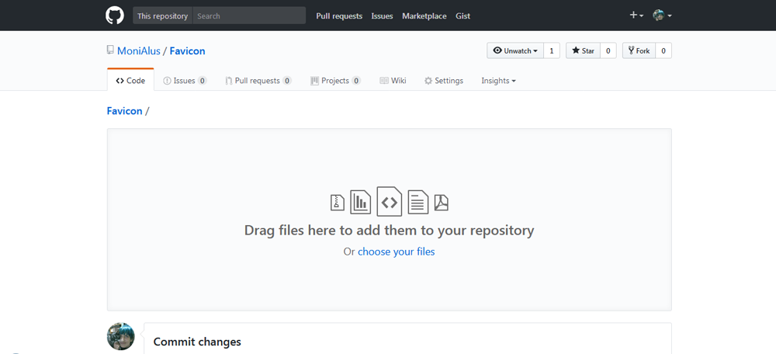Click 'Drag files here' dropzone heading
This screenshot has width=776, height=354.
point(389,231)
